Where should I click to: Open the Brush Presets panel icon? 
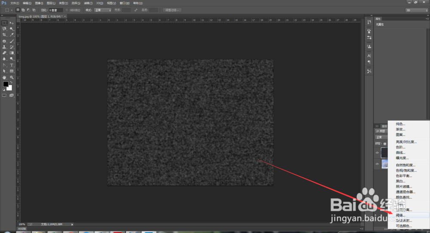tap(369, 31)
